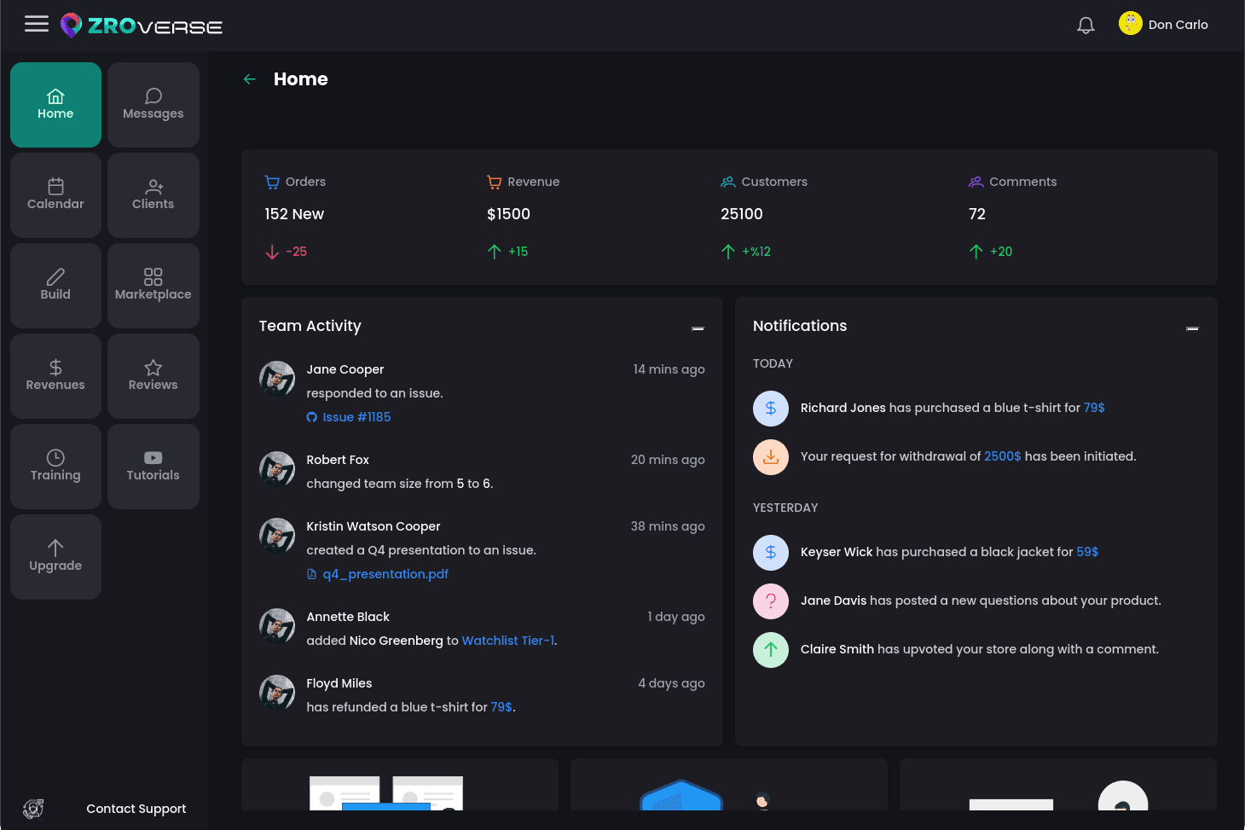Go to Clients in the sidebar
This screenshot has width=1245, height=830.
point(153,195)
